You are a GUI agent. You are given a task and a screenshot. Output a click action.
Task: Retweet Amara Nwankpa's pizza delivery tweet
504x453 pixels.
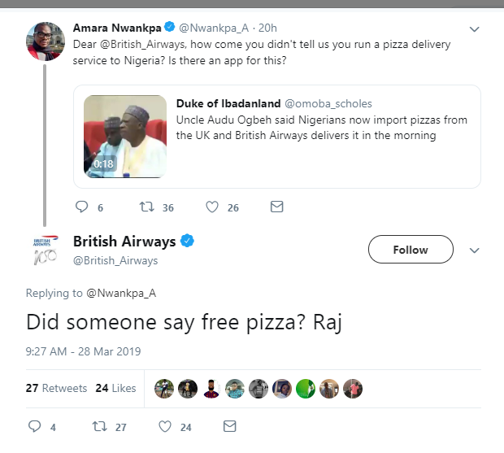click(149, 207)
